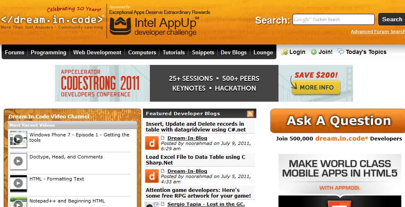The width and height of the screenshot is (405, 207).
Task: Click the Login link
Action: (x=297, y=52)
